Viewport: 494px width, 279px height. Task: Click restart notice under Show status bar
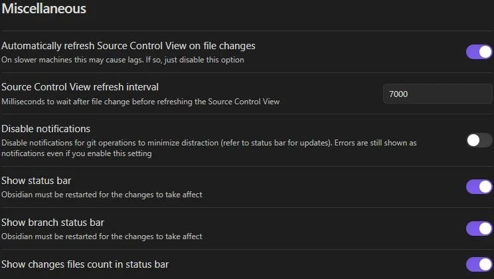(x=102, y=195)
